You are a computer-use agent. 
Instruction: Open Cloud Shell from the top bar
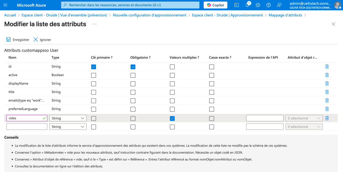point(236,5)
